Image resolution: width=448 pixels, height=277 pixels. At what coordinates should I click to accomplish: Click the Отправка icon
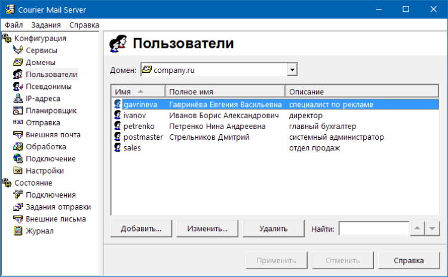pos(18,122)
